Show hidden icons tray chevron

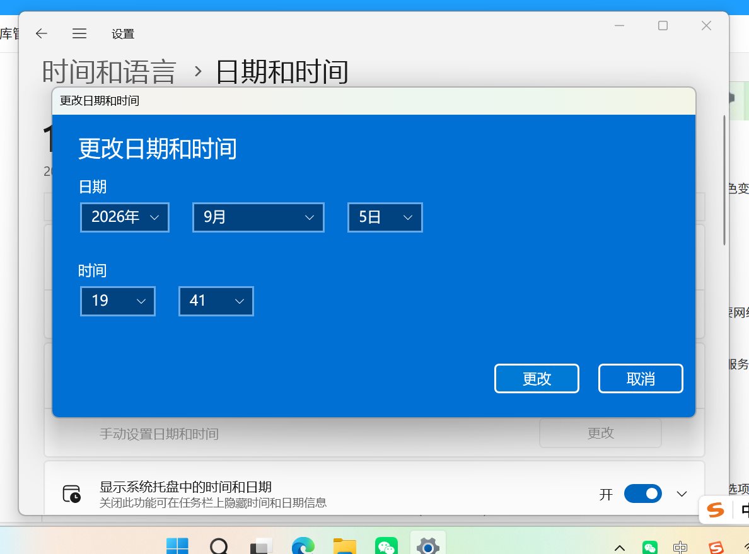point(620,548)
